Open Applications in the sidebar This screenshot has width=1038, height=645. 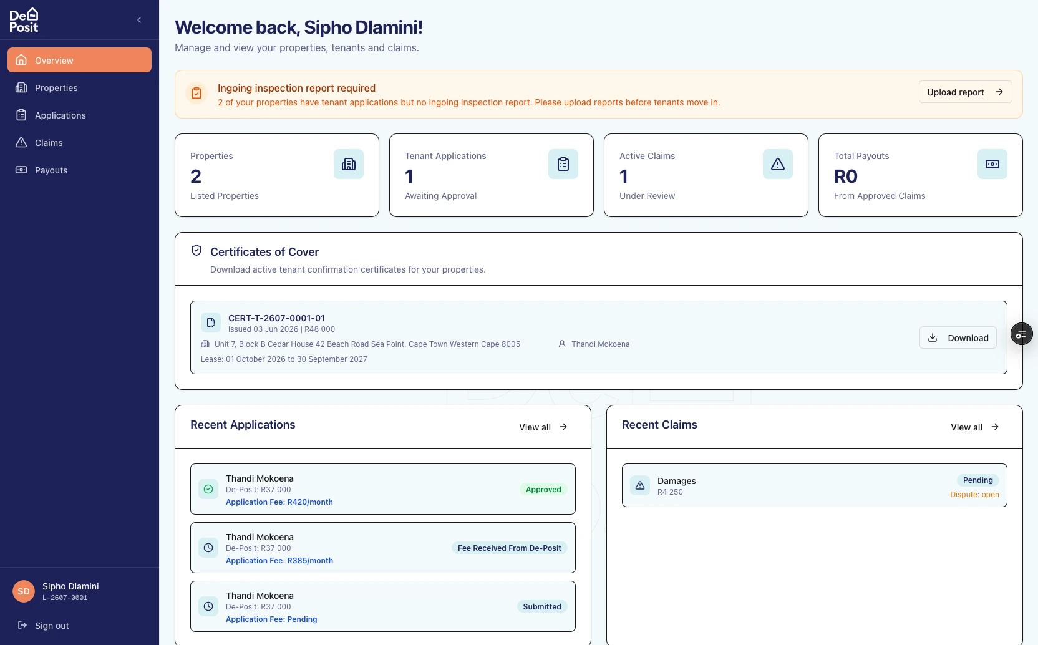(79, 115)
